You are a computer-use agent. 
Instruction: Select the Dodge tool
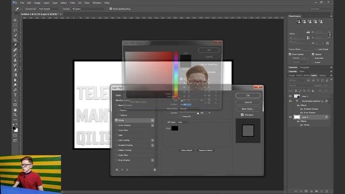tap(15, 85)
